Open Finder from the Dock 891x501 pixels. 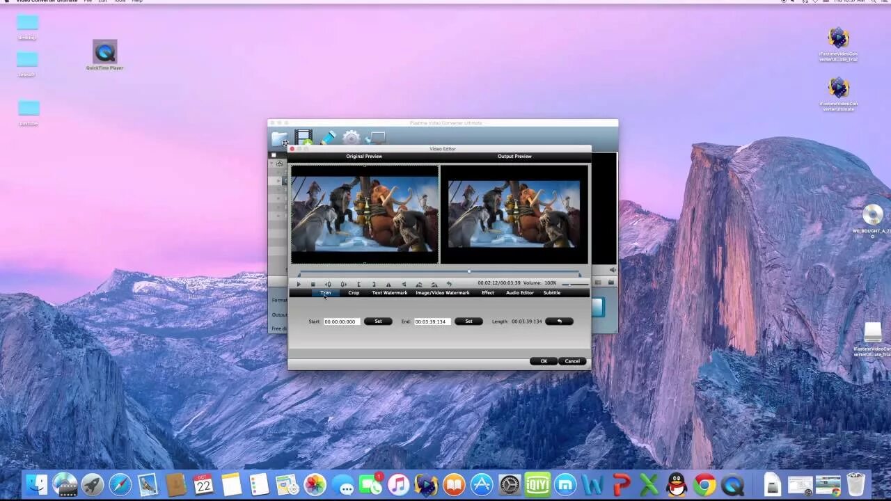37,484
